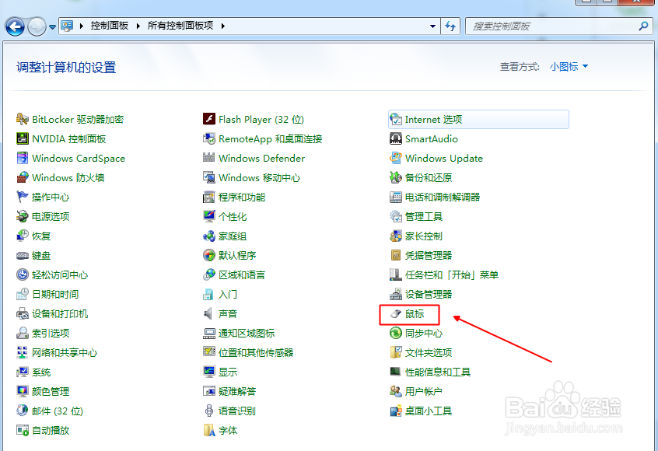Open the BitLocker 驱动器加密 icon
658x451 pixels.
tap(23, 119)
